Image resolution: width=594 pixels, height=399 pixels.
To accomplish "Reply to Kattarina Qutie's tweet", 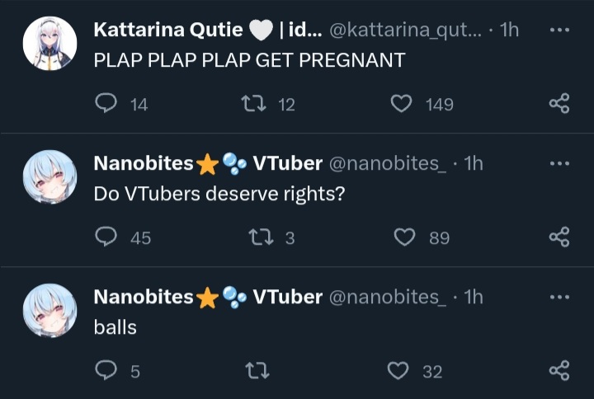I will pyautogui.click(x=106, y=103).
